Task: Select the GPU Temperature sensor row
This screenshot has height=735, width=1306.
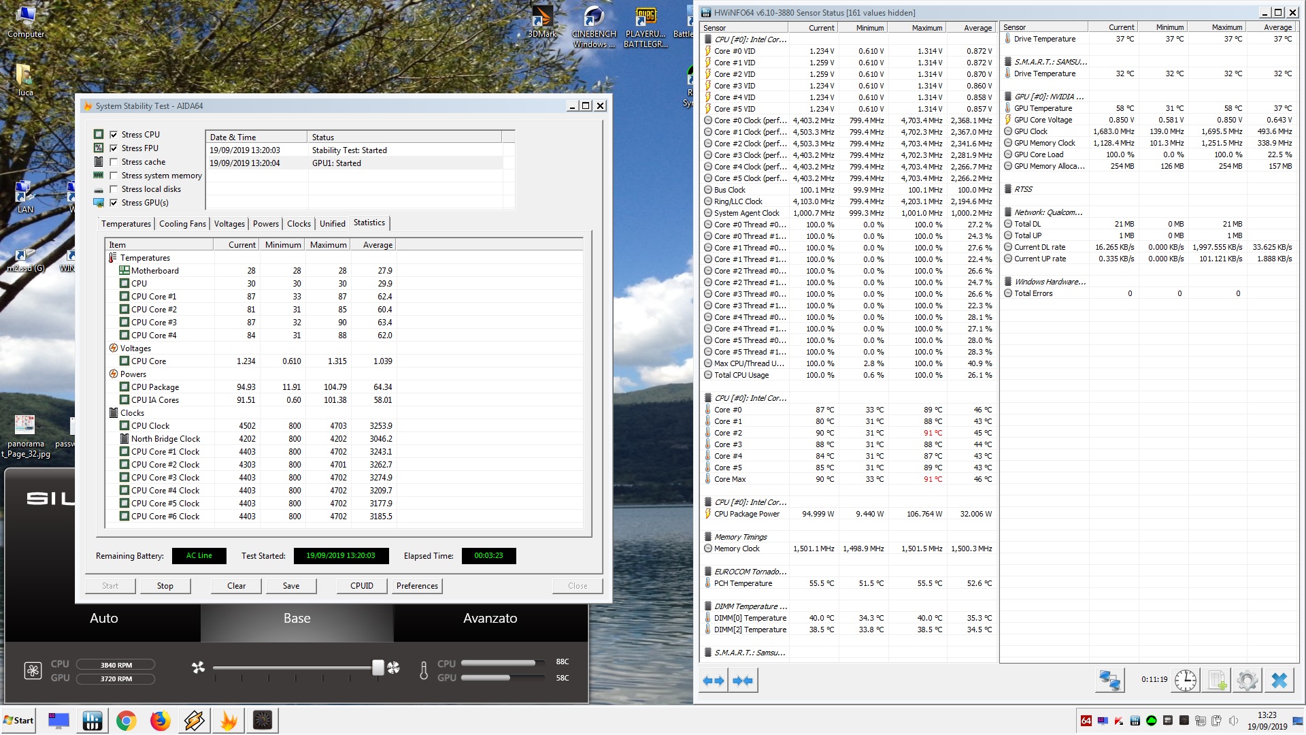Action: 1149,109
